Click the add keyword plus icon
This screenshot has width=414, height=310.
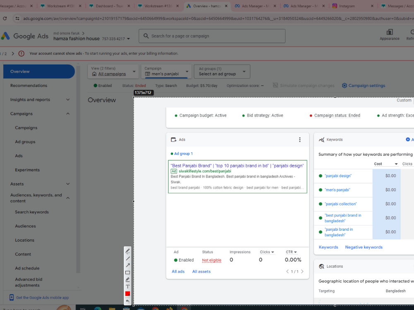coord(408,139)
